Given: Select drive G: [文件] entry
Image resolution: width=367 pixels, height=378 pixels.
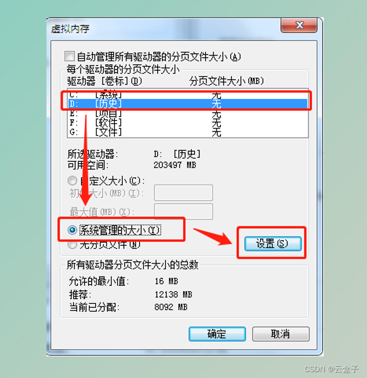Looking at the screenshot, I should (188, 132).
